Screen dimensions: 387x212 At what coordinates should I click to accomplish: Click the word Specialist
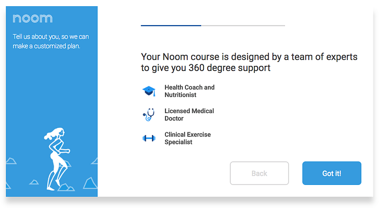point(178,142)
